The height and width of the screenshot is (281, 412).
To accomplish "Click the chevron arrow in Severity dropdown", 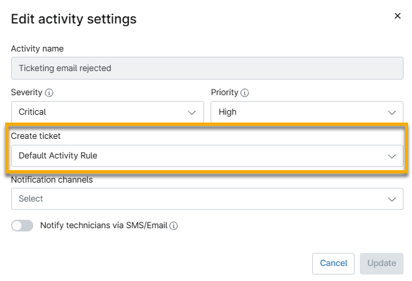I will [192, 112].
